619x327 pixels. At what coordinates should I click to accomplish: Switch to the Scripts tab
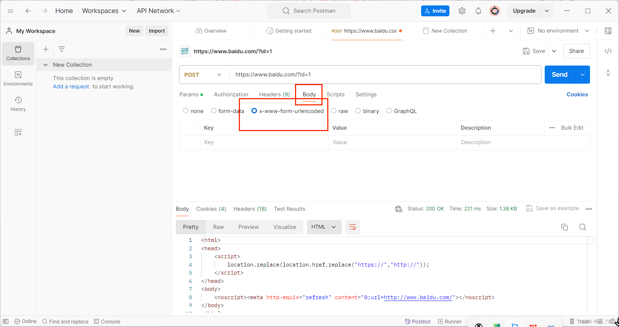click(x=336, y=95)
